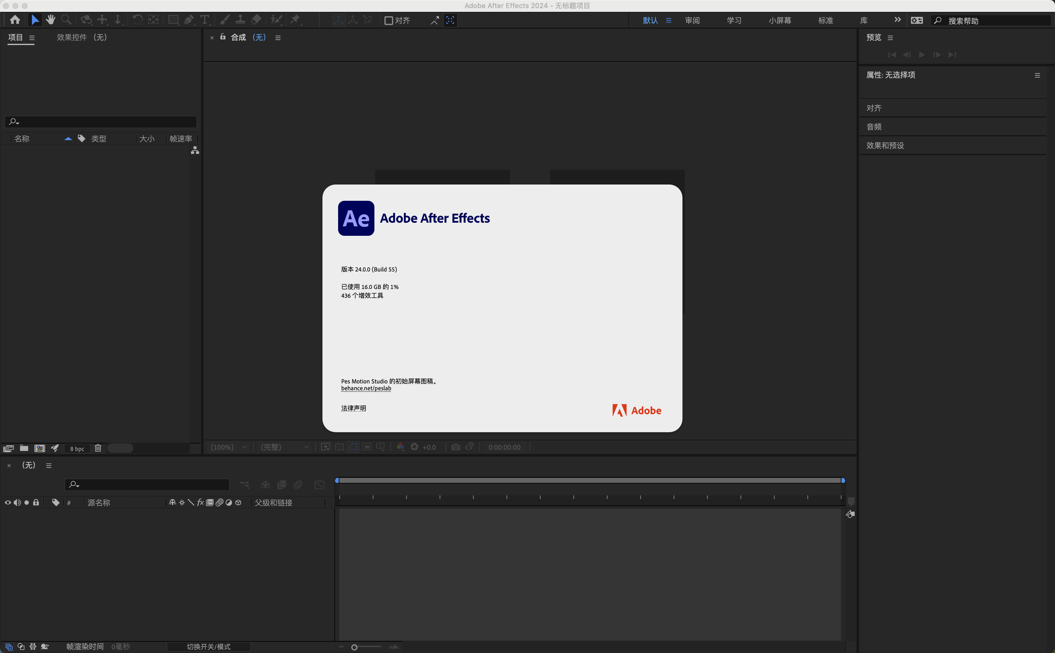Toggle the composition panel lock icon
Image resolution: width=1055 pixels, height=653 pixels.
(x=223, y=37)
